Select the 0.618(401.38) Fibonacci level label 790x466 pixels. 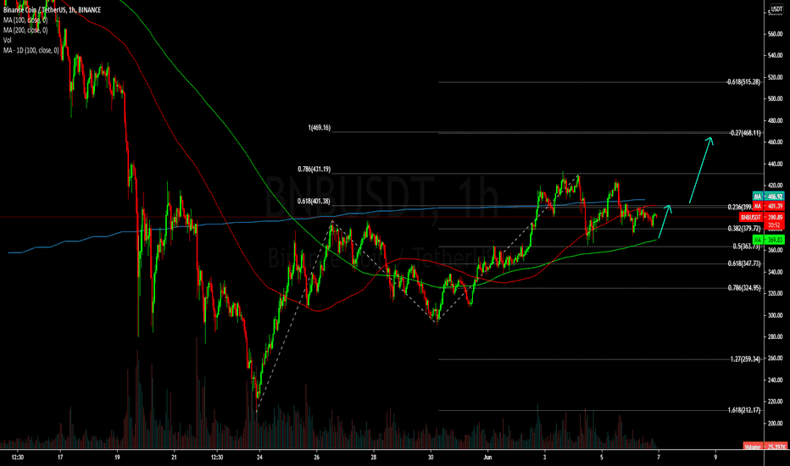[x=314, y=201]
